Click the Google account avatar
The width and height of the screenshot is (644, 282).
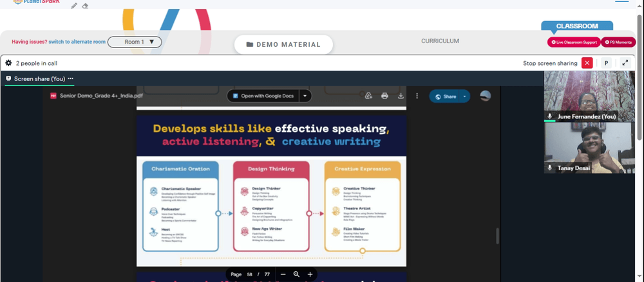(486, 96)
